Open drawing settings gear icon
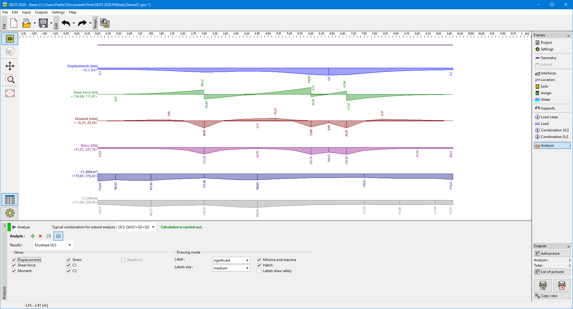This screenshot has width=573, height=309. click(x=10, y=213)
